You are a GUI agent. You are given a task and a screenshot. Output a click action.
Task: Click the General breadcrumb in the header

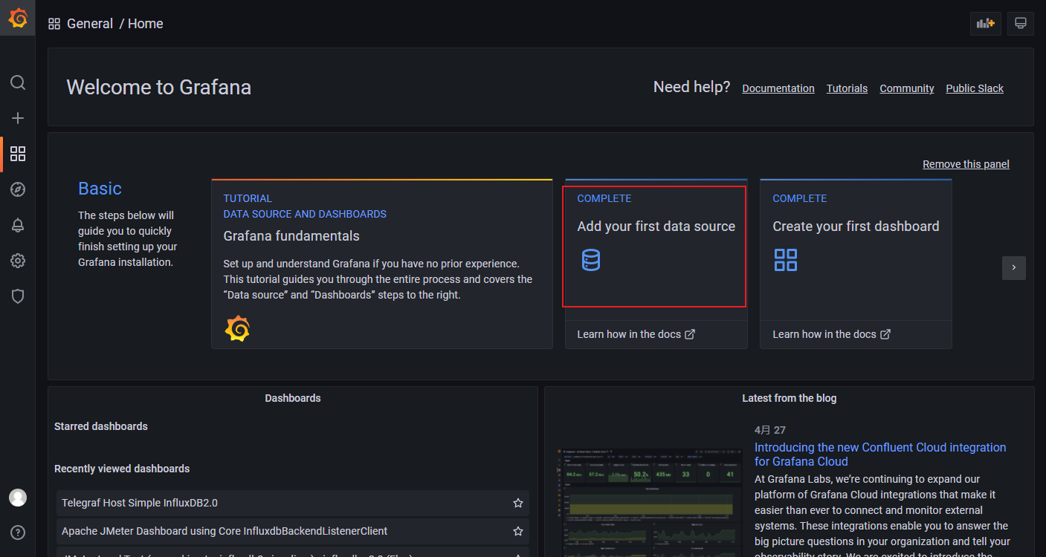[x=90, y=24]
